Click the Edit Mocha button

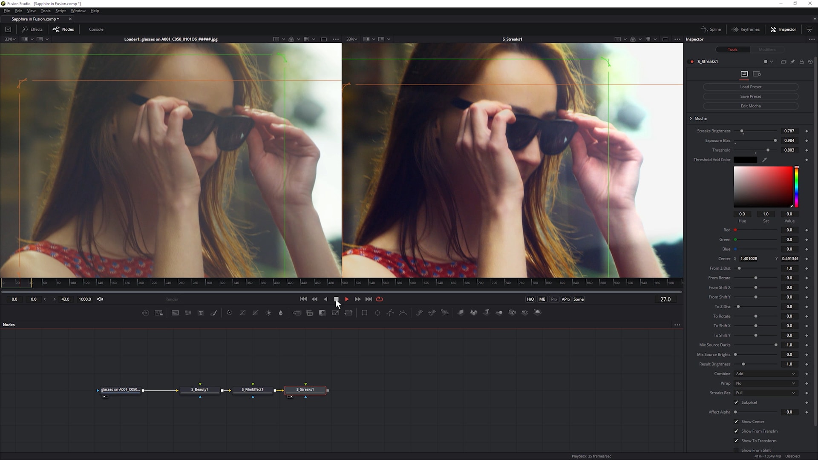(x=750, y=106)
